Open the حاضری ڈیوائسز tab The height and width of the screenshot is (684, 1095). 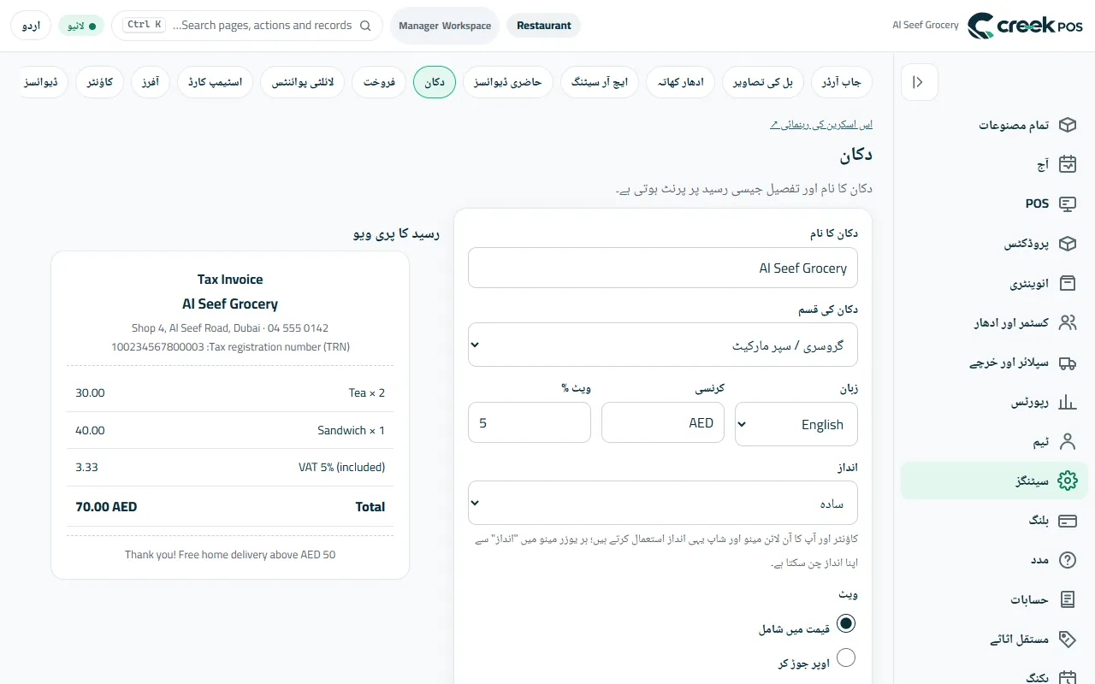tap(508, 82)
